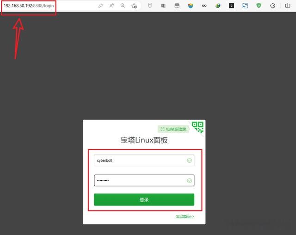296x235 pixels.
Task: Toggle the split screen icon
Action: point(288,6)
